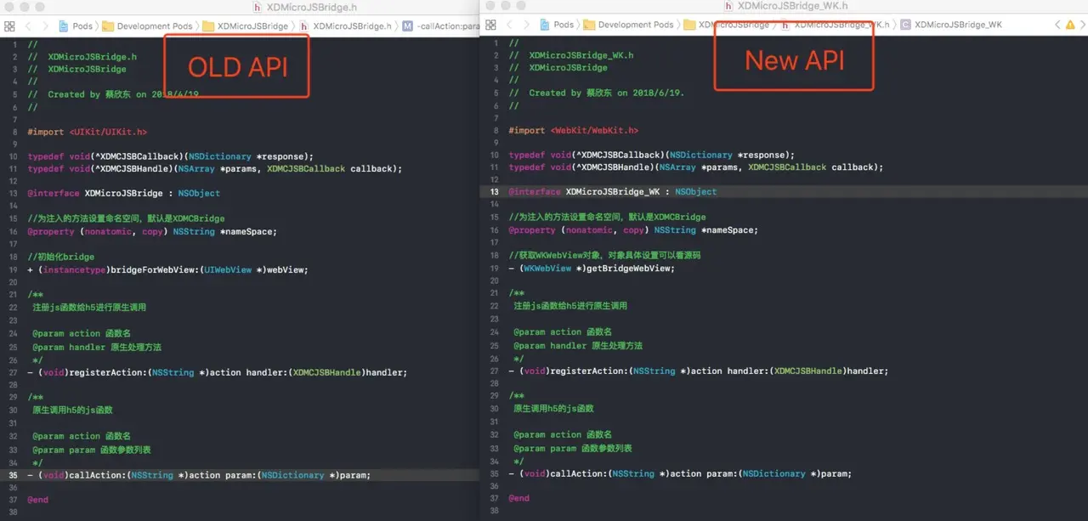The width and height of the screenshot is (1088, 521).
Task: Go back in XDMicroJSBridge.h window
Action: 28,25
